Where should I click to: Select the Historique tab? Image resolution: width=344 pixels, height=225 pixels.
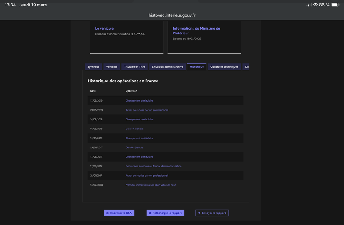[197, 67]
